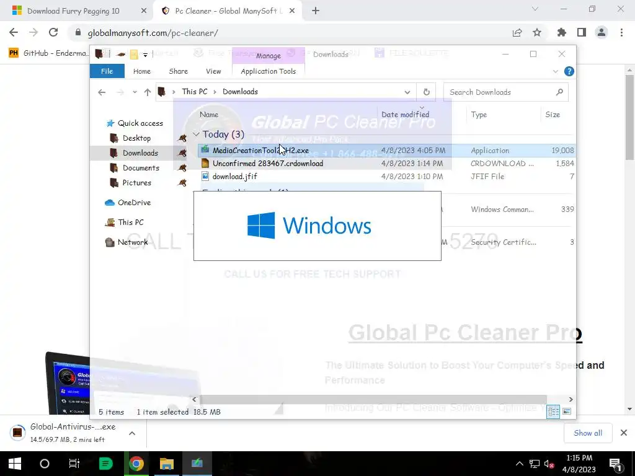Open notification center icon
The height and width of the screenshot is (476, 635).
click(x=615, y=464)
